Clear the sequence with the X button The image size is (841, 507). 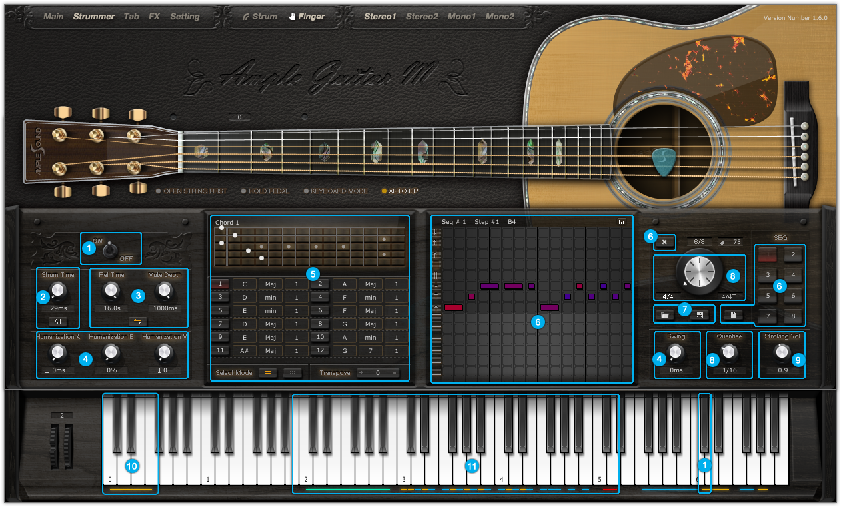tap(664, 241)
